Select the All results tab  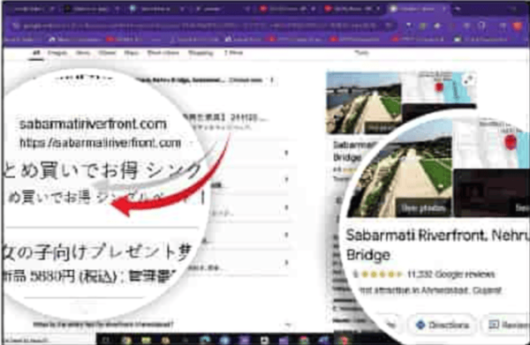pos(36,53)
